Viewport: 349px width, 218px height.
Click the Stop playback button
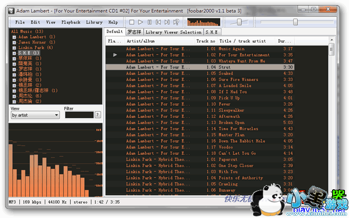click(131, 22)
